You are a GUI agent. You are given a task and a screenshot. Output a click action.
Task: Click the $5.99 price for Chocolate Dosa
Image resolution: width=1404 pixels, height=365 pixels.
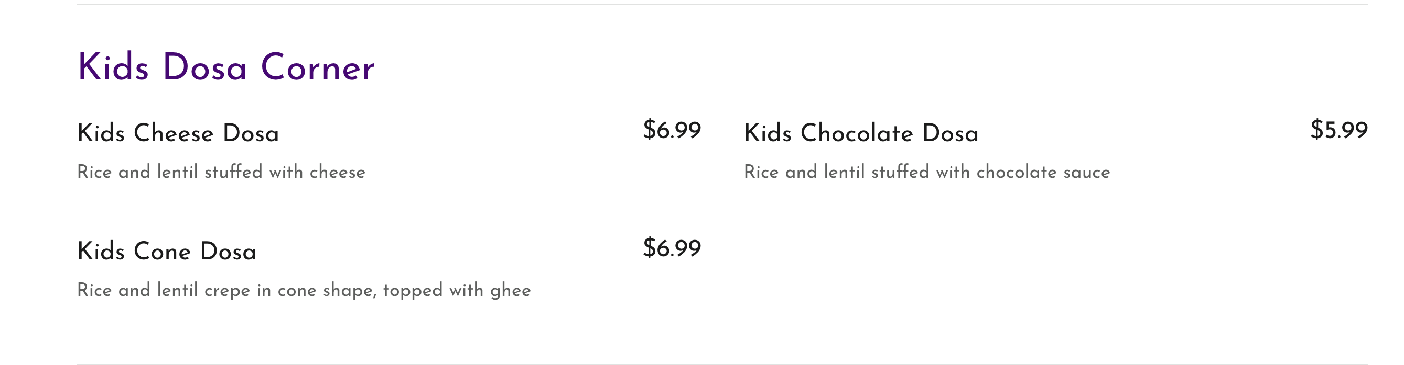click(x=1338, y=130)
